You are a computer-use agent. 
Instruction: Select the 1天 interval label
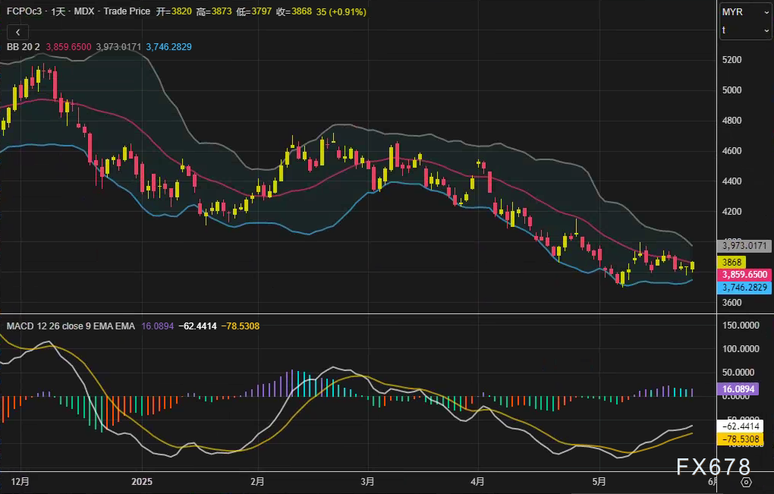pyautogui.click(x=60, y=12)
